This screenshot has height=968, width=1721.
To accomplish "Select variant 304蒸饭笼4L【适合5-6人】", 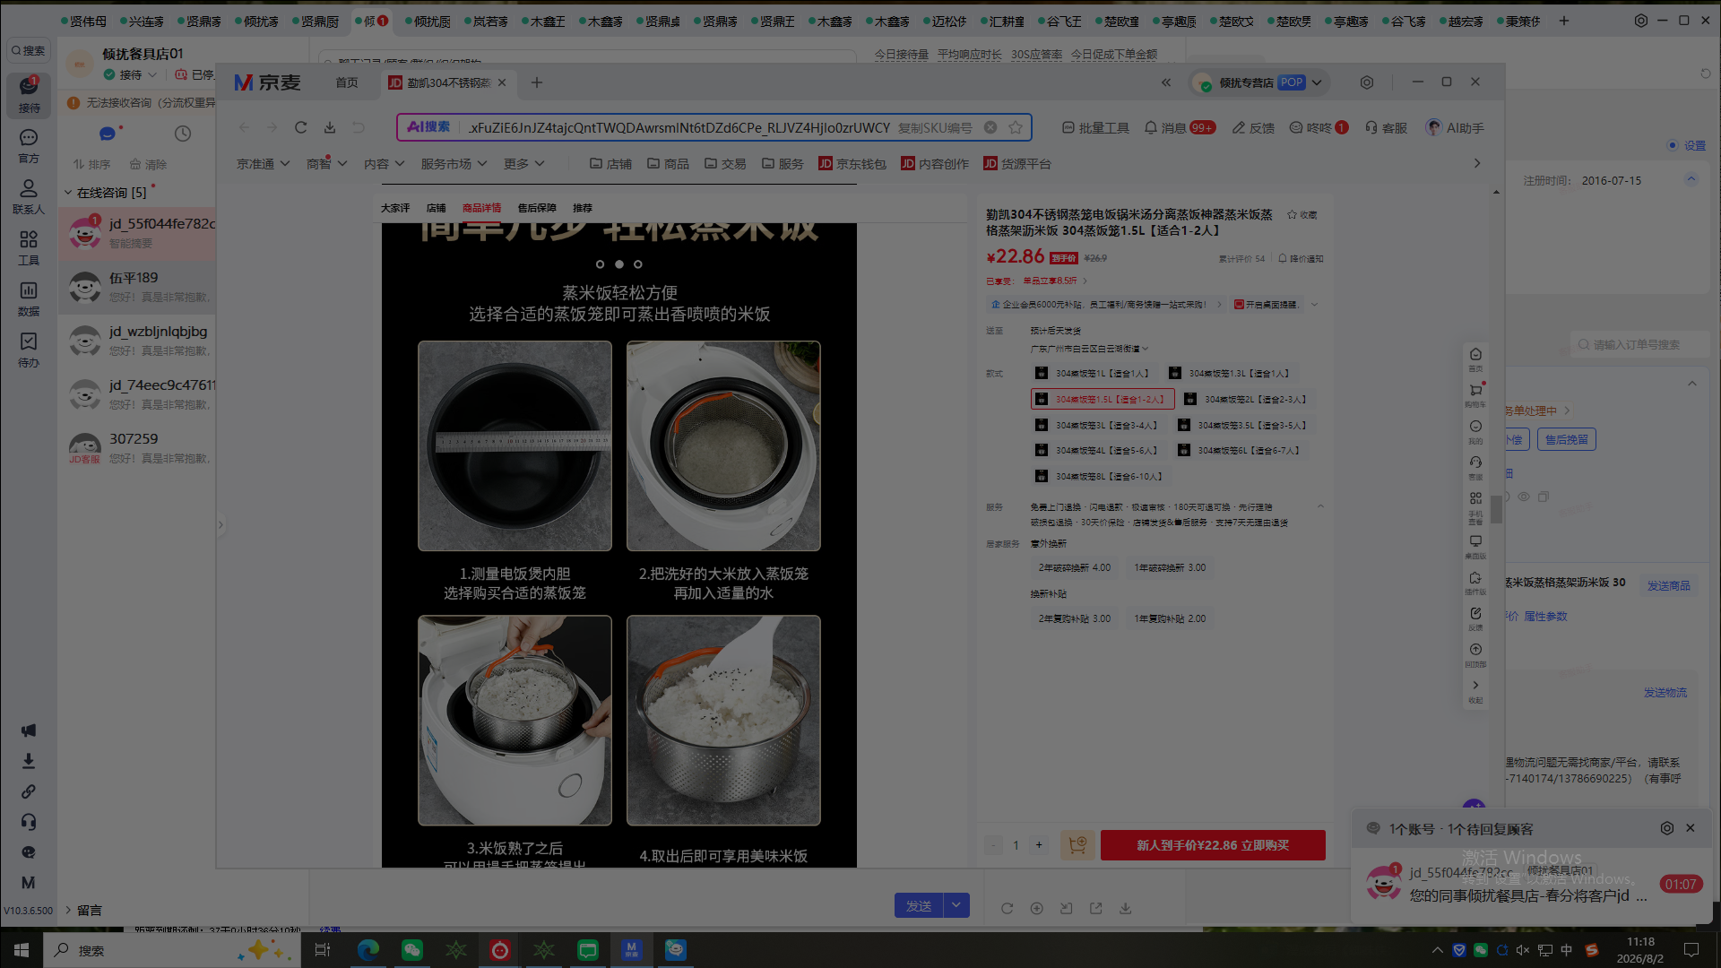I will pos(1097,450).
